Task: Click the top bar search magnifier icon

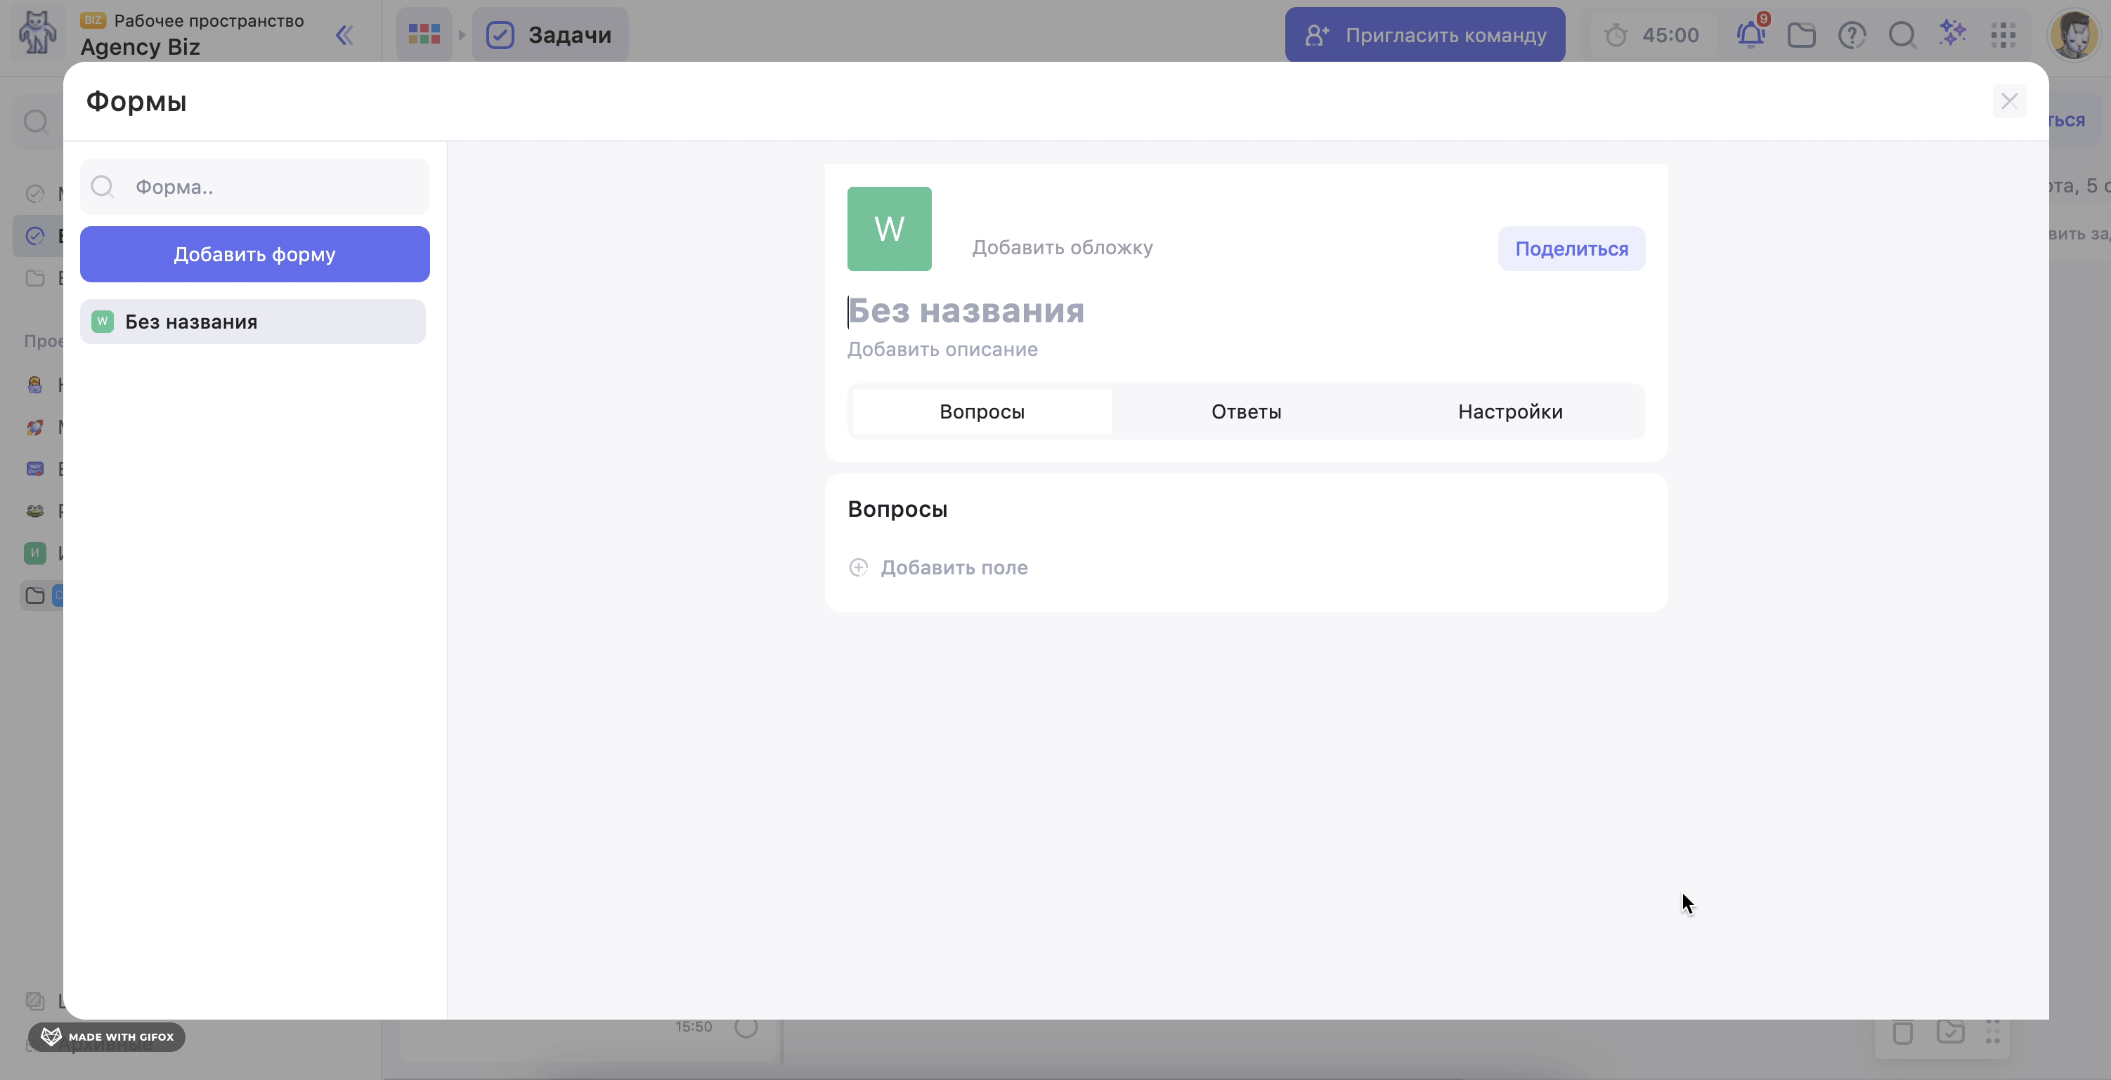Action: point(1901,35)
